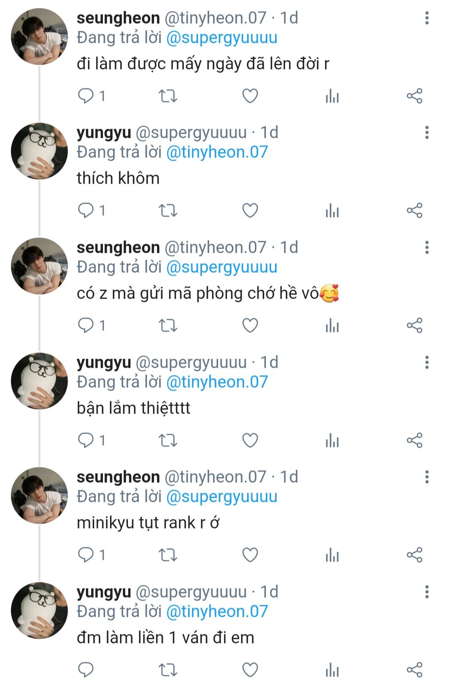Like the "có z mà gửi mã phòng" tweet

coord(250,325)
